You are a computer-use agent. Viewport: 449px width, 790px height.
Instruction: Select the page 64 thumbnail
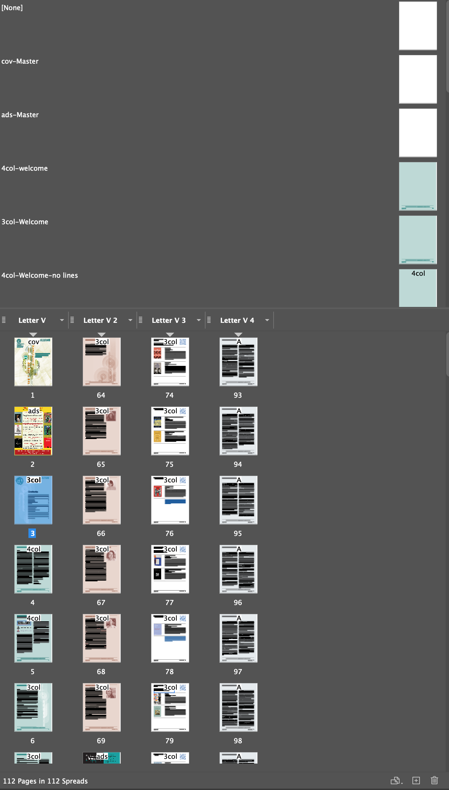[102, 362]
